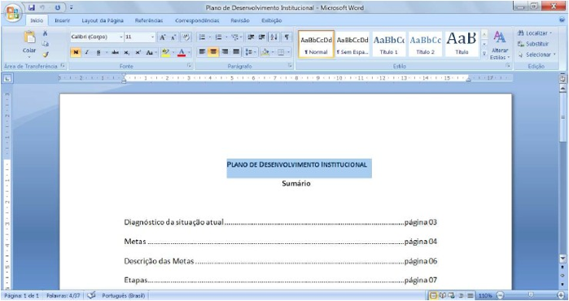Clear formatting using the eraser icon
The height and width of the screenshot is (301, 569).
point(186,37)
